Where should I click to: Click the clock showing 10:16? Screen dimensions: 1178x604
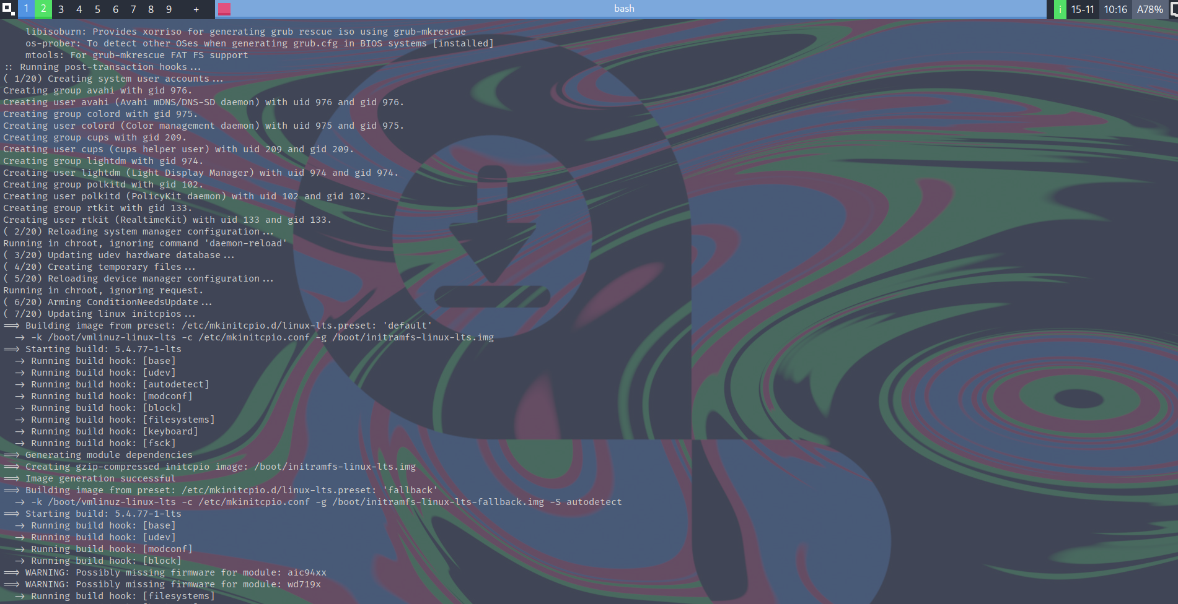pyautogui.click(x=1115, y=9)
